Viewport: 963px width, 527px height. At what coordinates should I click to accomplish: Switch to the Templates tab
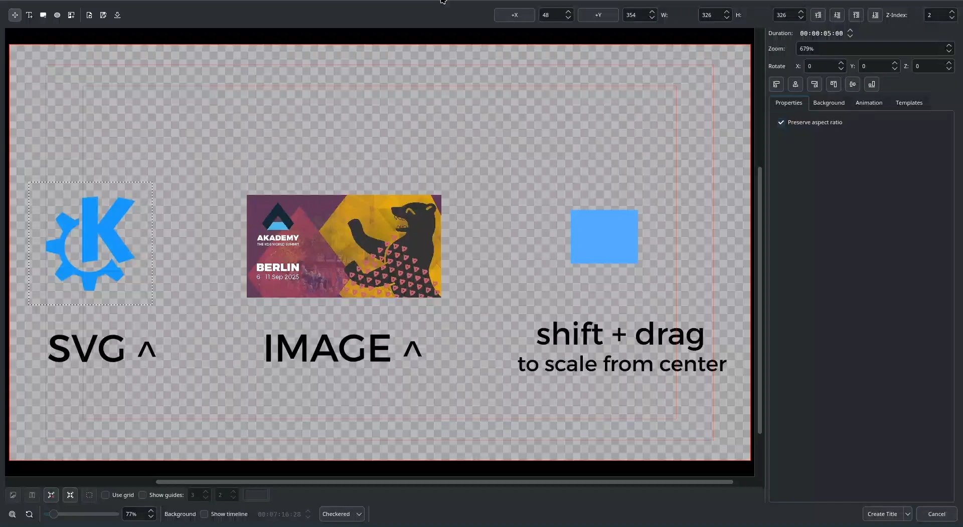[909, 103]
